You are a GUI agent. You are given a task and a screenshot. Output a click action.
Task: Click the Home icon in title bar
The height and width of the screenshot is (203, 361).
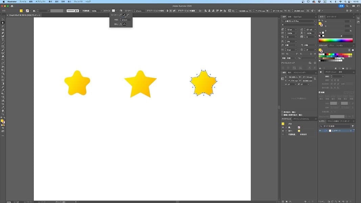[x=12, y=6]
